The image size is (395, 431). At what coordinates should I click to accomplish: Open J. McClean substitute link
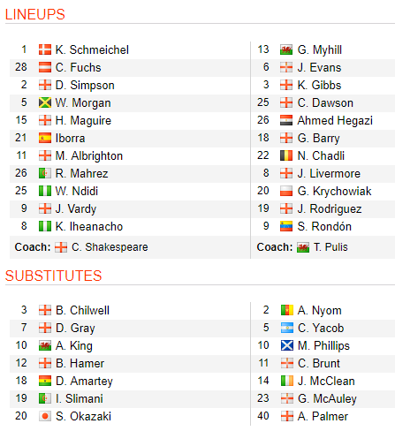click(x=326, y=381)
